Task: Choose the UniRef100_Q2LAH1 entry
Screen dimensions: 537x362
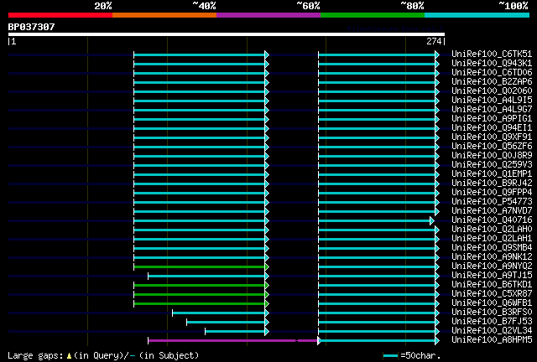Action: (492, 239)
